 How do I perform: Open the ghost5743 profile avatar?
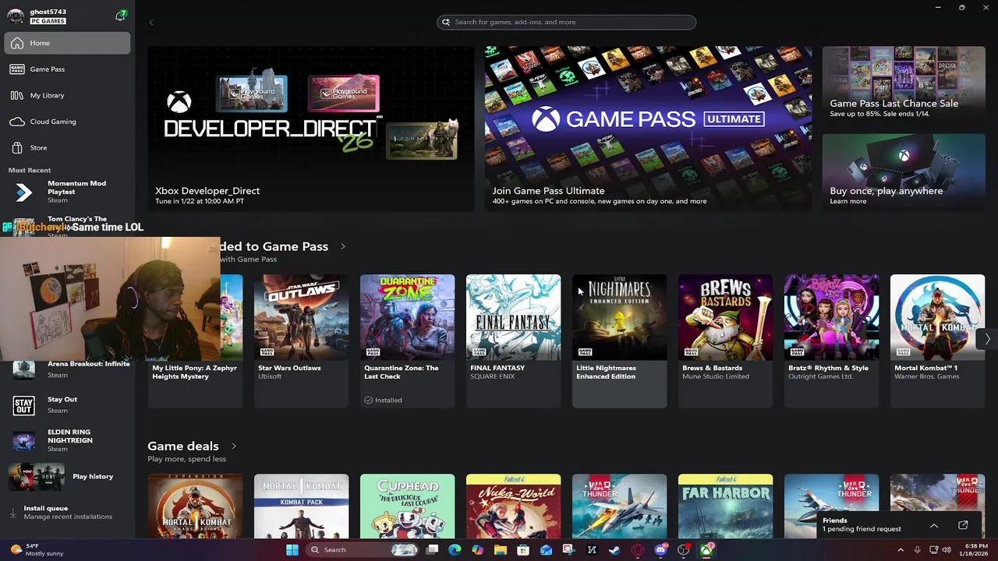tap(16, 16)
